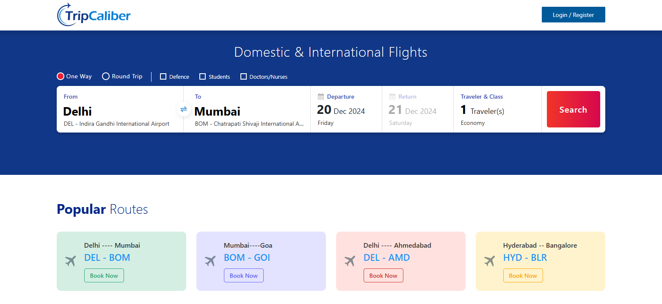Tick the Students fare checkbox
662x304 pixels.
tap(202, 77)
